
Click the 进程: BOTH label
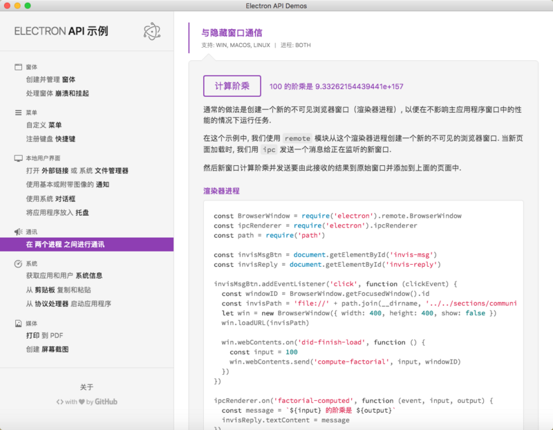pos(296,45)
